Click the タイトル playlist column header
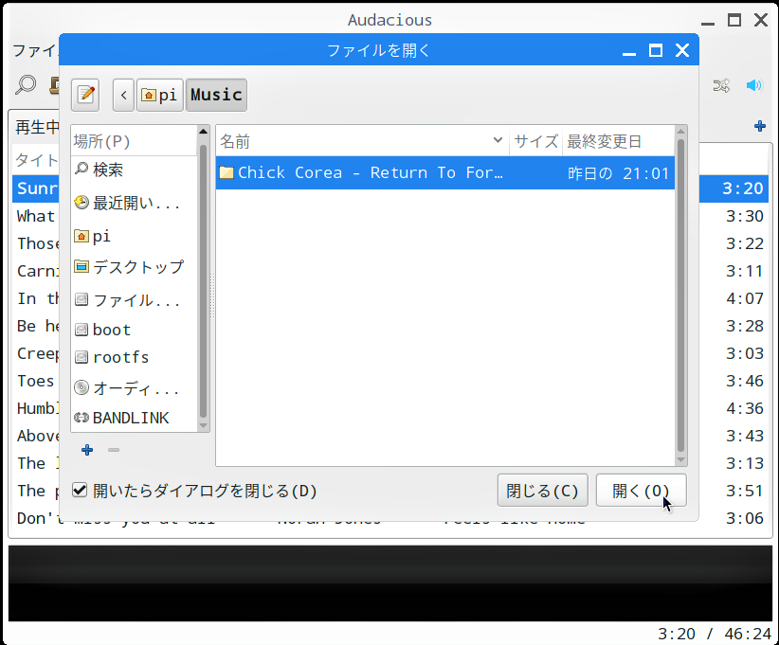779x645 pixels. point(37,160)
